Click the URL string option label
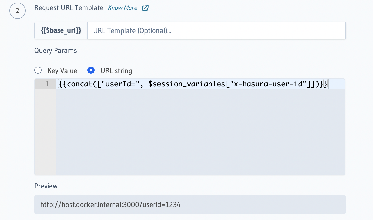373x220 pixels. pyautogui.click(x=116, y=71)
